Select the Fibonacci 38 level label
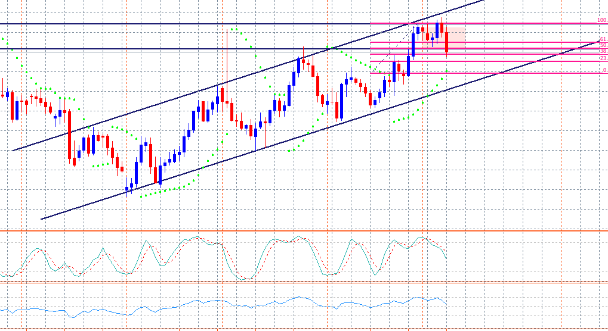608x331 pixels. [x=604, y=51]
